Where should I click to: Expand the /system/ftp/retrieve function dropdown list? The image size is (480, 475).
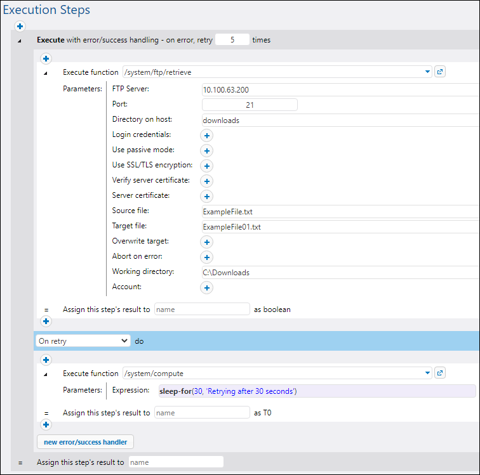coord(427,72)
